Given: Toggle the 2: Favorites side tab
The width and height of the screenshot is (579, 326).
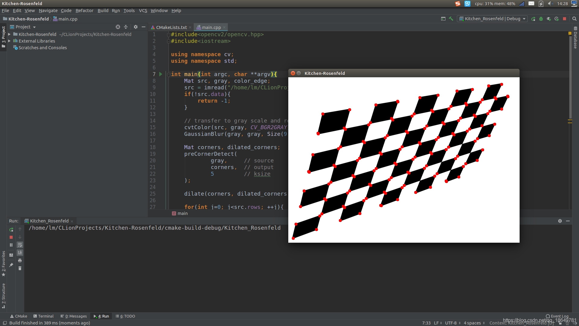Looking at the screenshot, I should 3,264.
